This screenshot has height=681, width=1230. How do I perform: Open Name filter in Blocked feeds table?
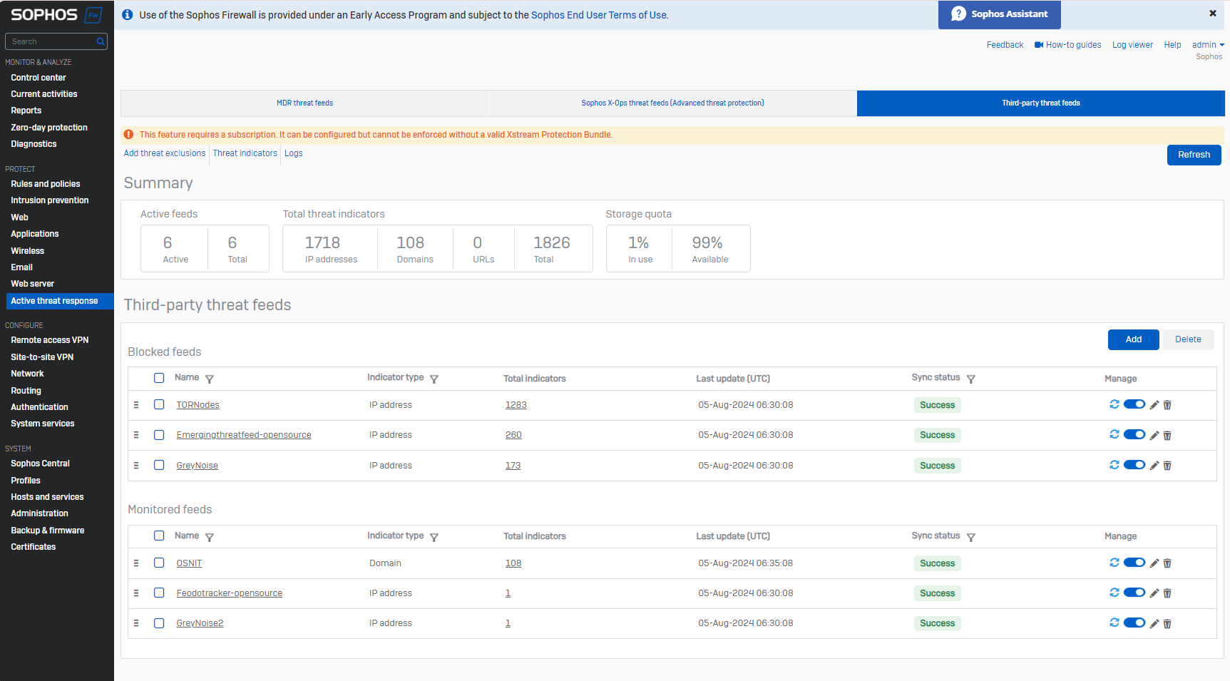click(210, 379)
